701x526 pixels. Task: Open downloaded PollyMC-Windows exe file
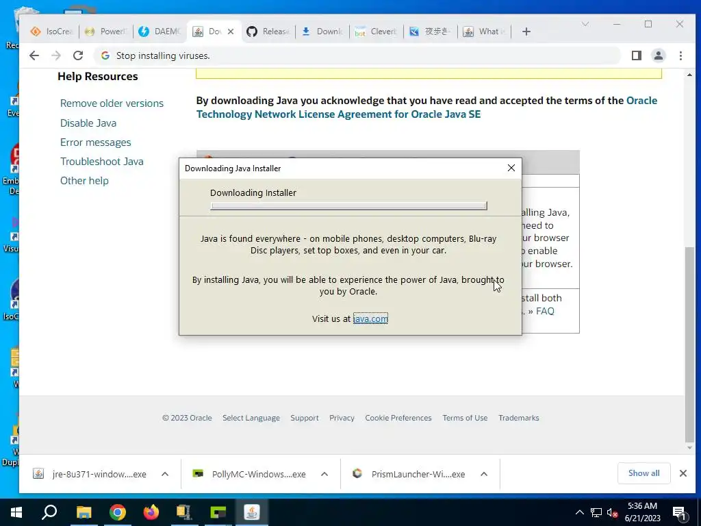click(x=249, y=474)
